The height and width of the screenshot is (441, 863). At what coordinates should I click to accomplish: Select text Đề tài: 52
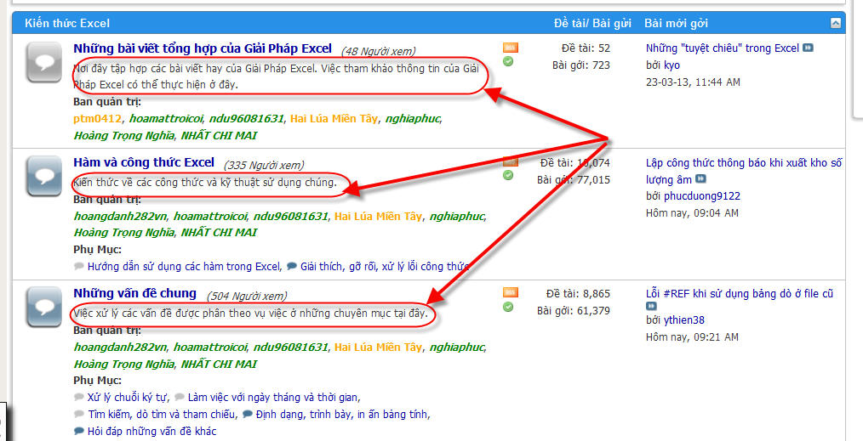point(586,48)
